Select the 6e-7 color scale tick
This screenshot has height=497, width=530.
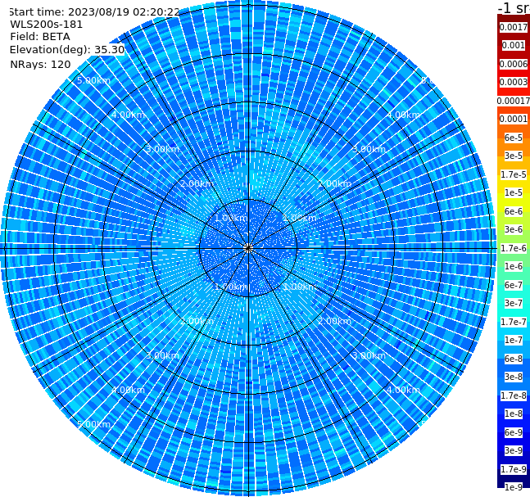pyautogui.click(x=514, y=285)
